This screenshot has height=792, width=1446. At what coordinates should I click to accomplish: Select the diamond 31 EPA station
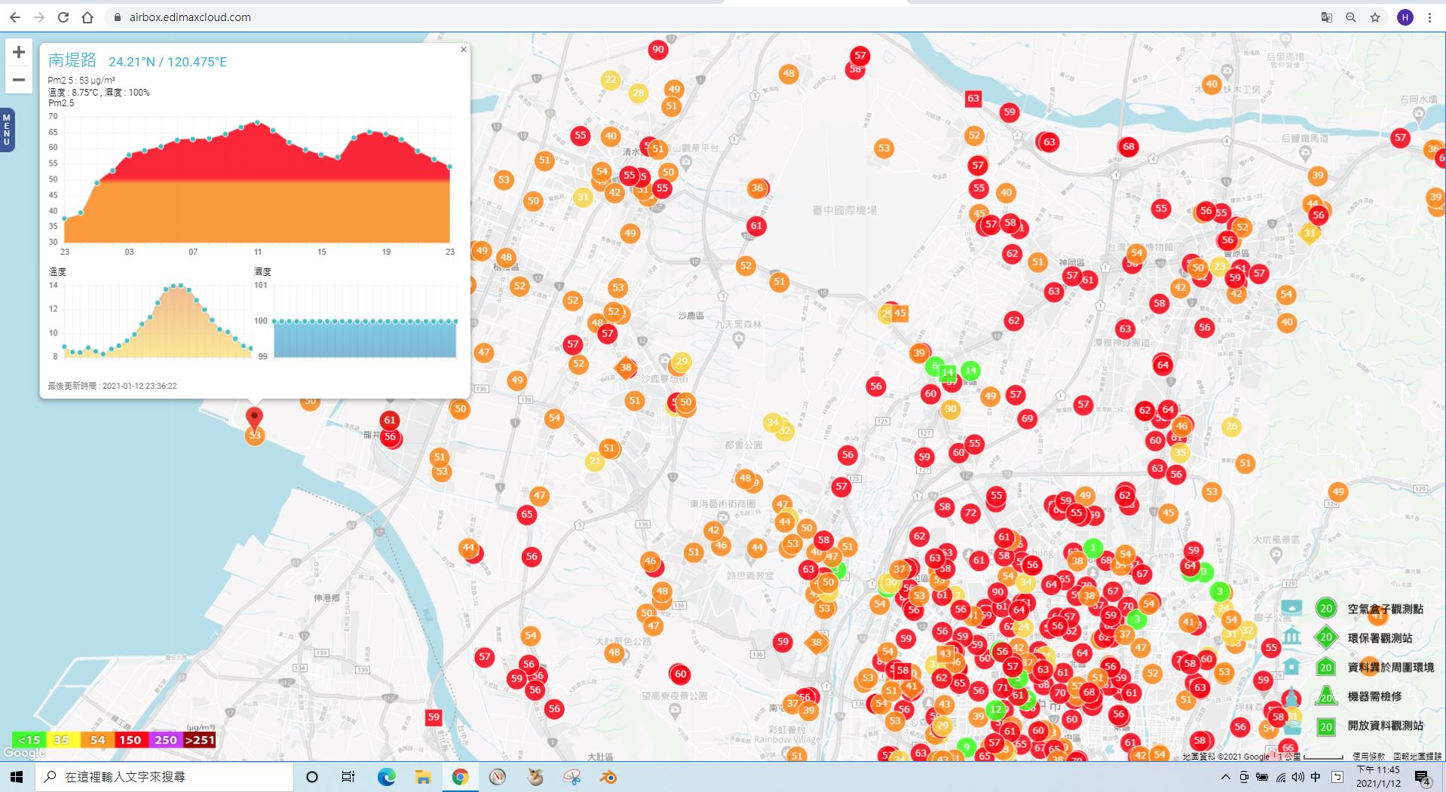(1310, 233)
